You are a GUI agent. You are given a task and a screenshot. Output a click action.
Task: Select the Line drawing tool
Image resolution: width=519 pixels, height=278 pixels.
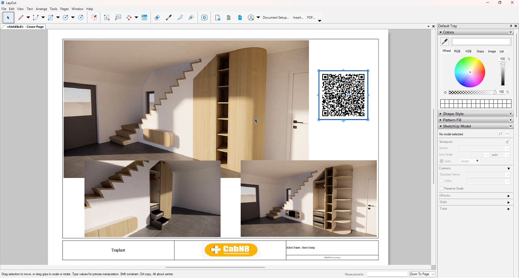(21, 17)
